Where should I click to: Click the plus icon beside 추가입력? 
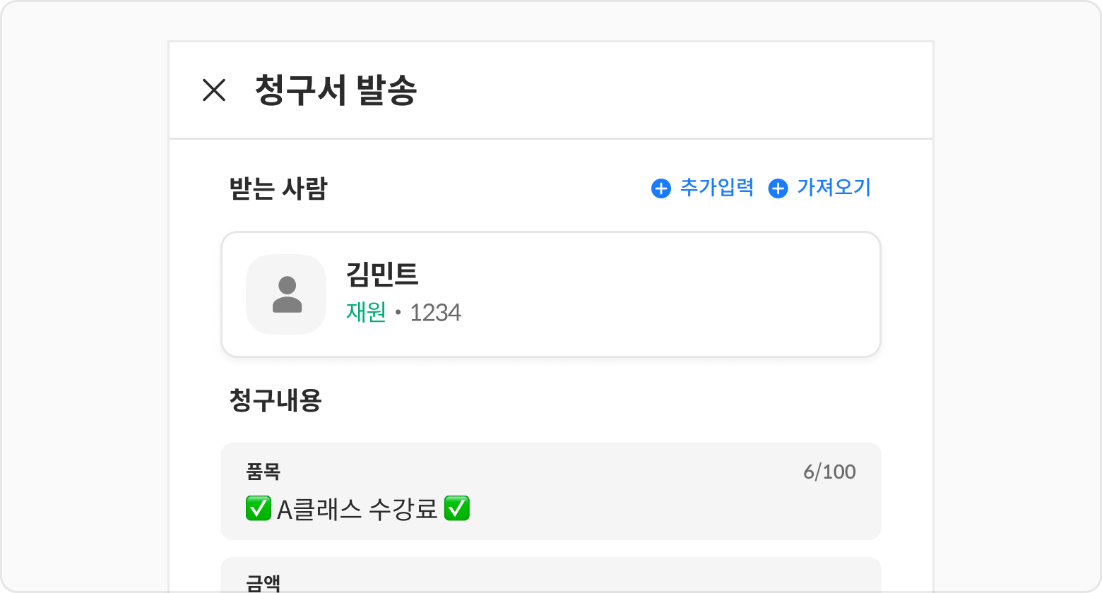point(660,188)
